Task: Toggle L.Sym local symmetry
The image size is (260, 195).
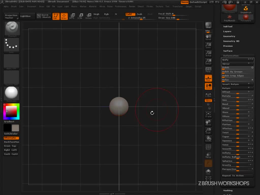Action: point(208,95)
